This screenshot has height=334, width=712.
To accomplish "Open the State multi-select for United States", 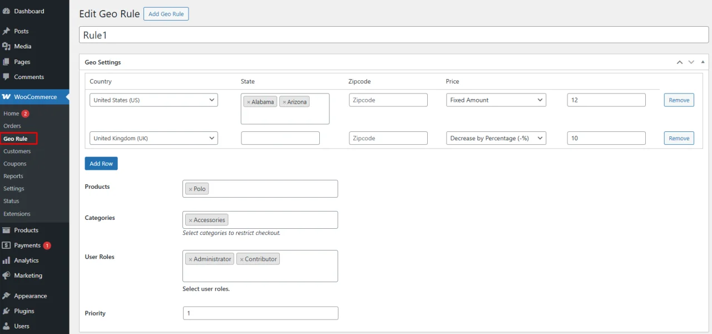I will click(x=285, y=109).
